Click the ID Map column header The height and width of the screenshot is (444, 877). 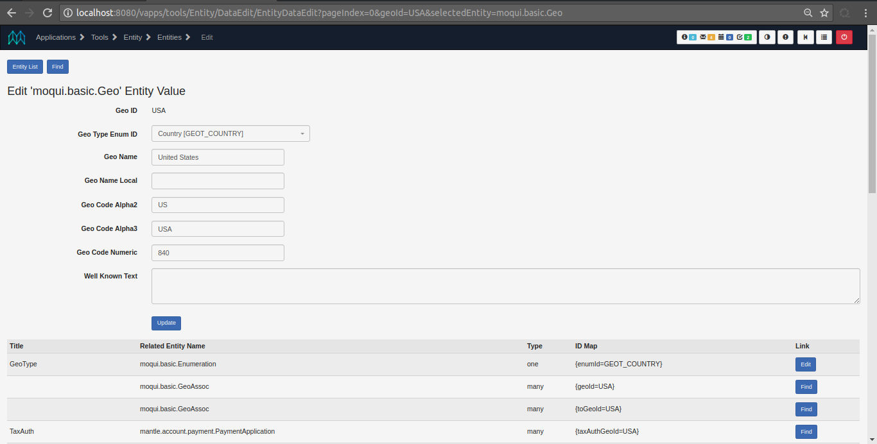coord(586,346)
